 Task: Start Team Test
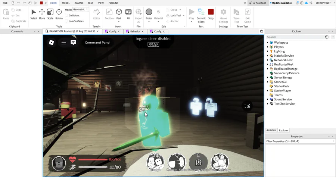click(236, 16)
